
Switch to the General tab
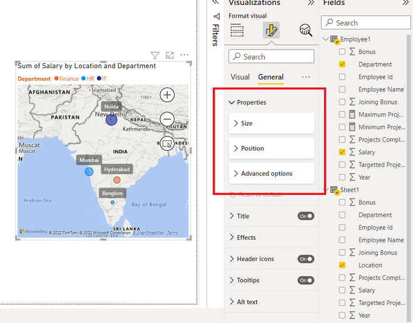(271, 77)
